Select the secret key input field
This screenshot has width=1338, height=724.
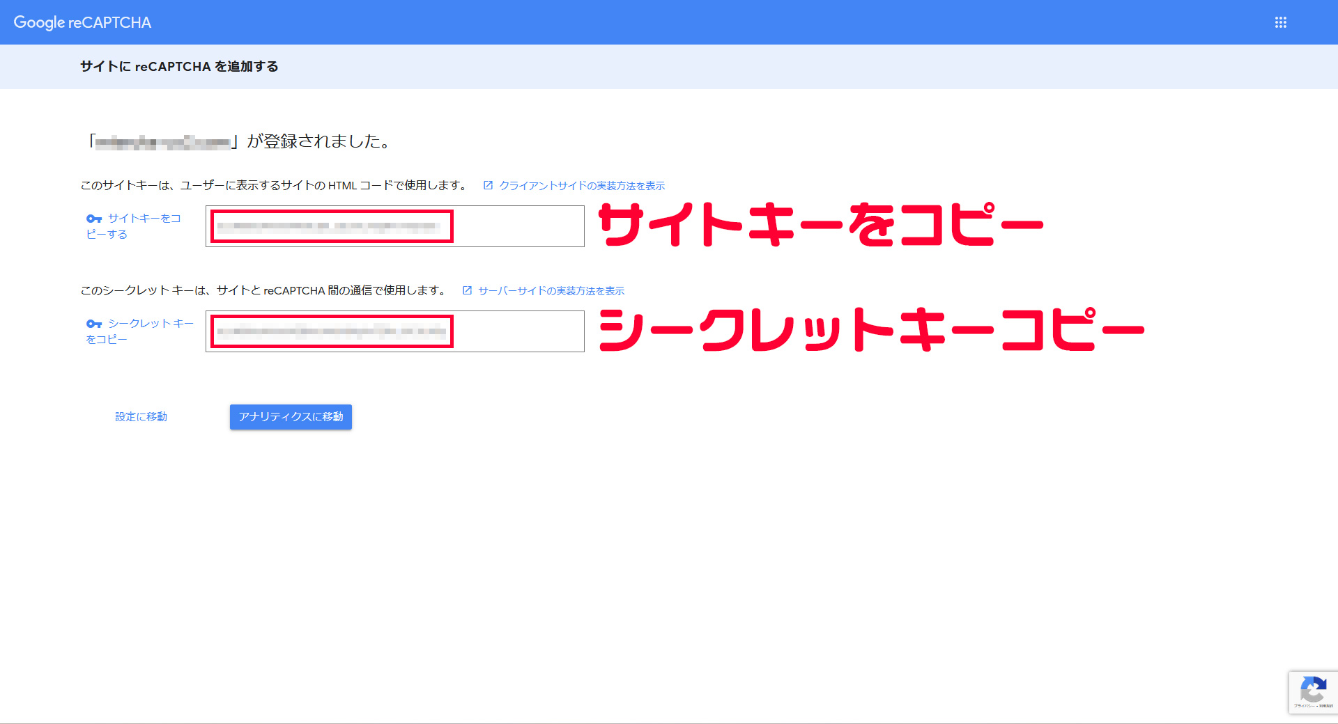click(394, 331)
